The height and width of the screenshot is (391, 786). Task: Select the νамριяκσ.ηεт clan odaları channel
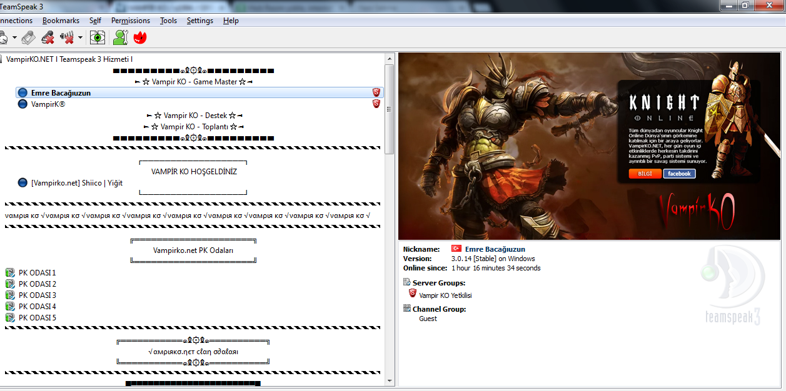[x=193, y=352]
